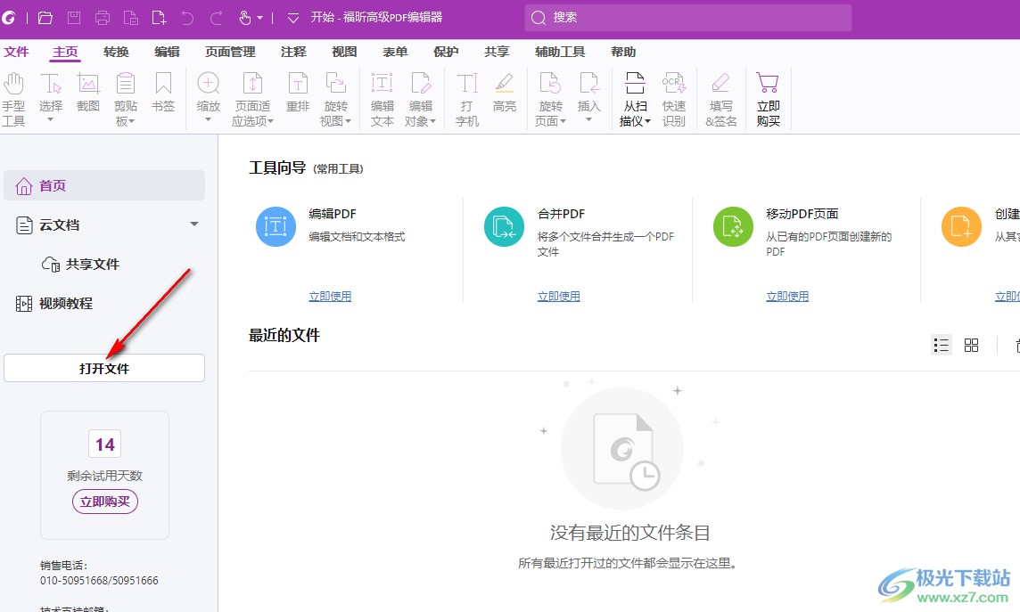Image resolution: width=1020 pixels, height=612 pixels.
Task: Switch to the Comment (注释) tab
Action: click(x=293, y=52)
